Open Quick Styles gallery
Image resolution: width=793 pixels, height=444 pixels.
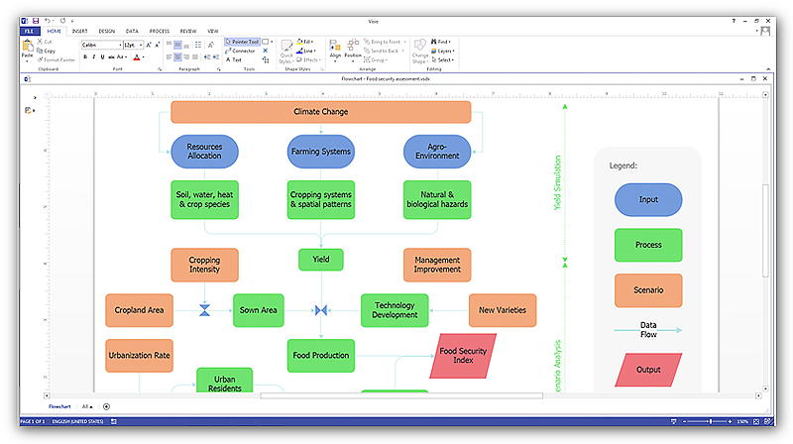pyautogui.click(x=285, y=51)
